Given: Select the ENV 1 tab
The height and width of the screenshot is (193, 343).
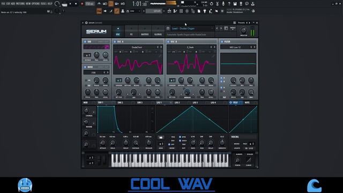Looking at the screenshot, I should point(101,102).
